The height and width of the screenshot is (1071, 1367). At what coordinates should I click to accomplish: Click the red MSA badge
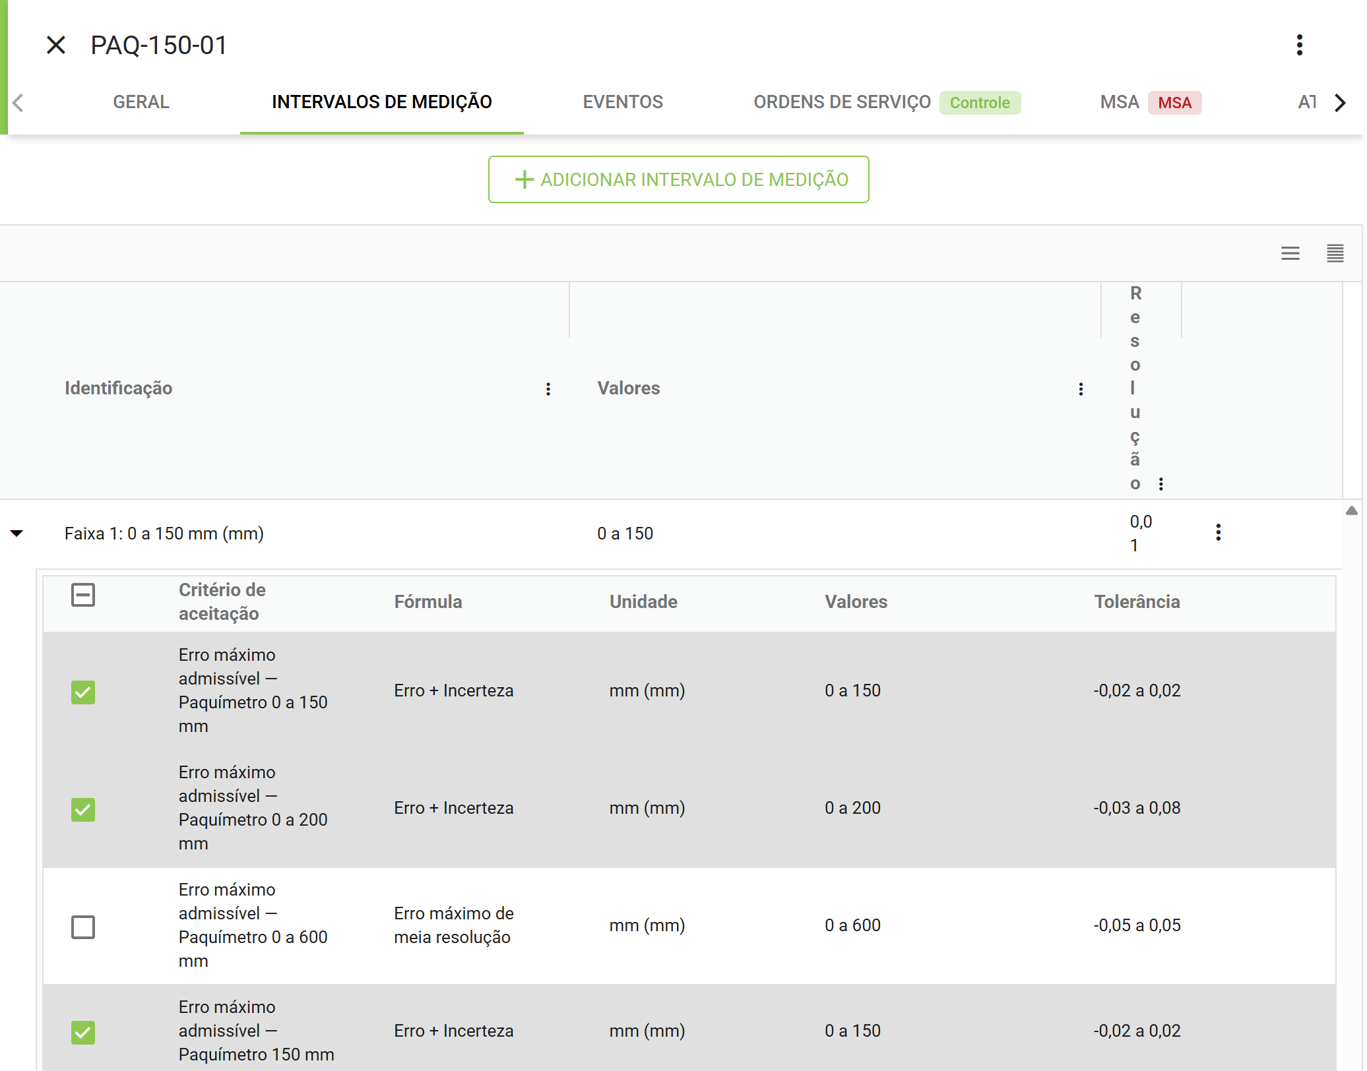[1174, 103]
